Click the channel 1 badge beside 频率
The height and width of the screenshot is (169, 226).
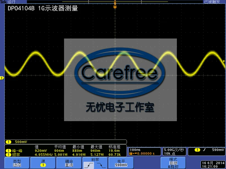pos(8,155)
